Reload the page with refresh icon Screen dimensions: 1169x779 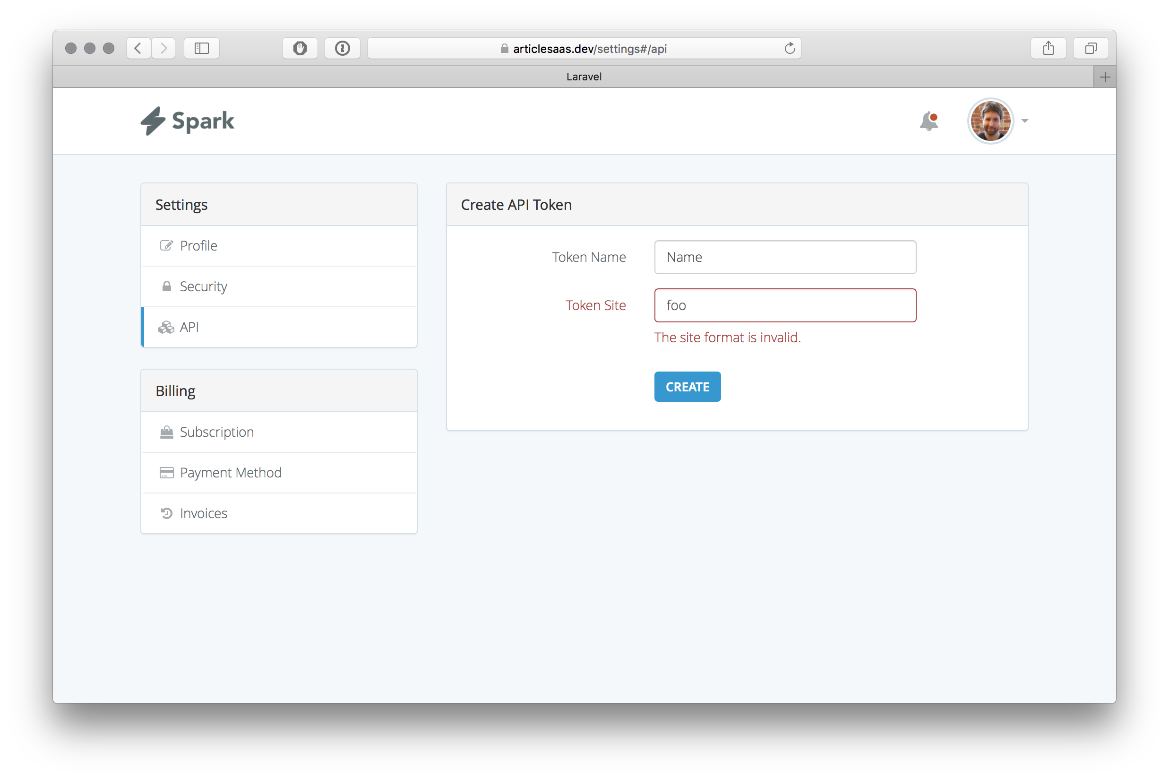click(790, 48)
